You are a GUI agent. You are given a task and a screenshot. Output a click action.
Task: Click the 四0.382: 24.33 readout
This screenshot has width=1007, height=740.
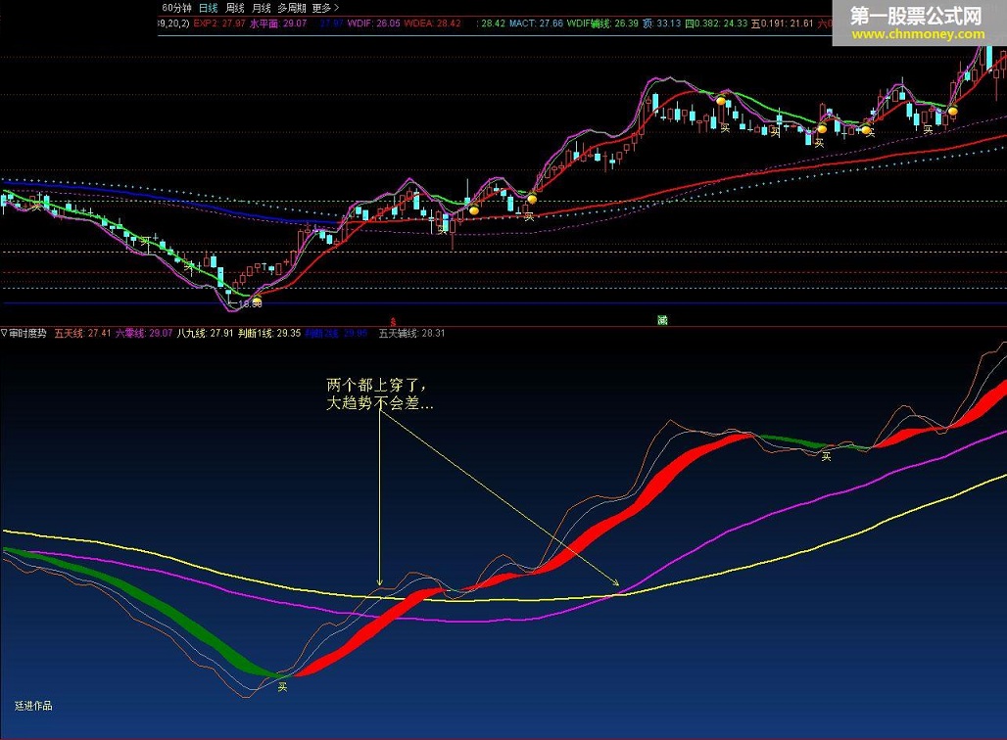(x=716, y=23)
